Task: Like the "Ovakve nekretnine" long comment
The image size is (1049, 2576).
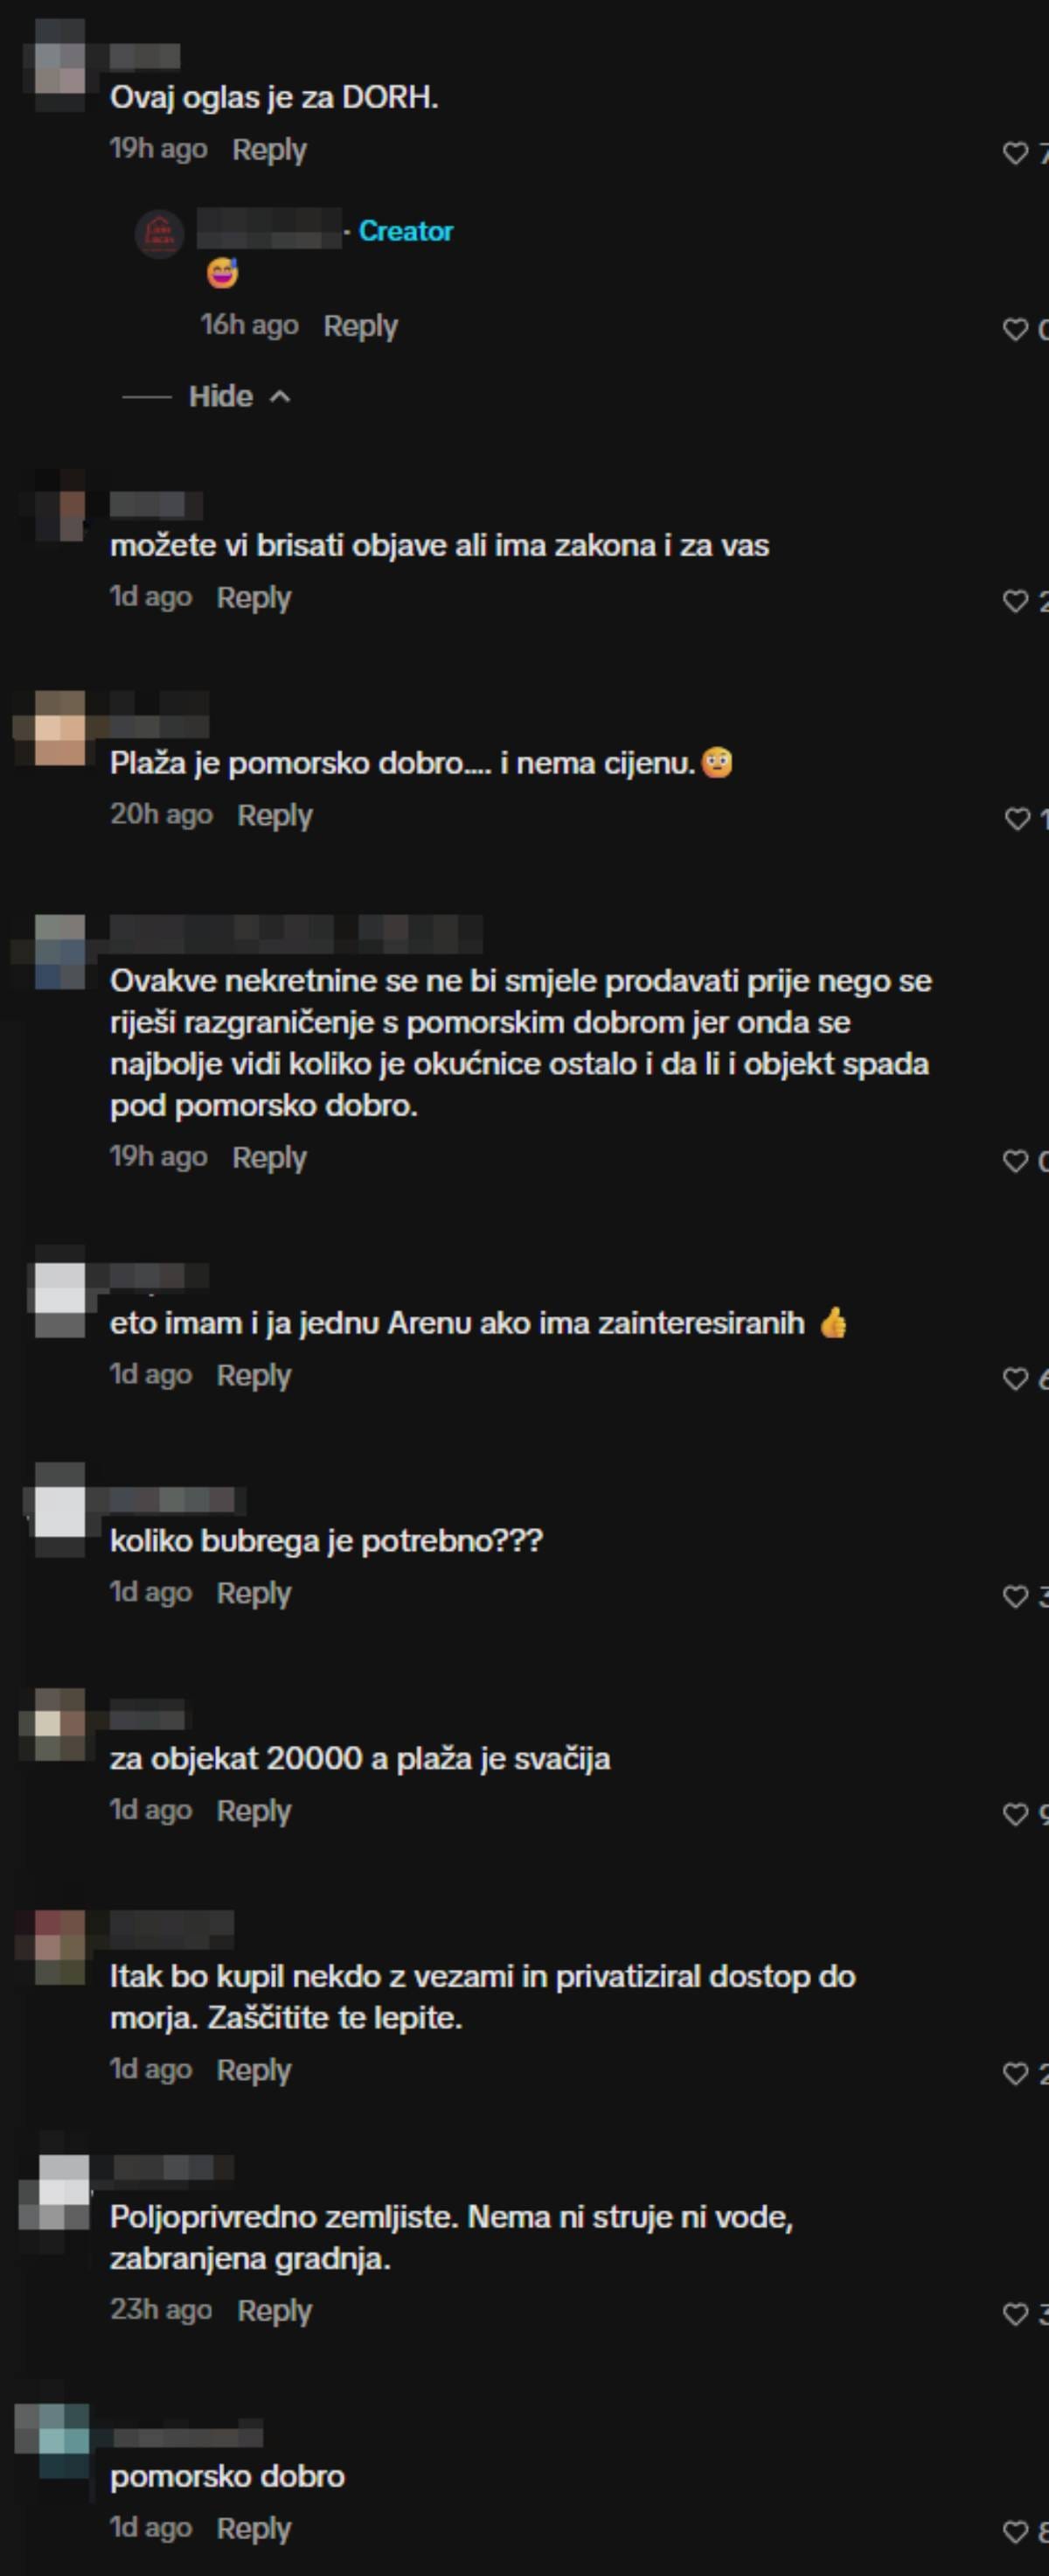Action: pos(1015,1161)
